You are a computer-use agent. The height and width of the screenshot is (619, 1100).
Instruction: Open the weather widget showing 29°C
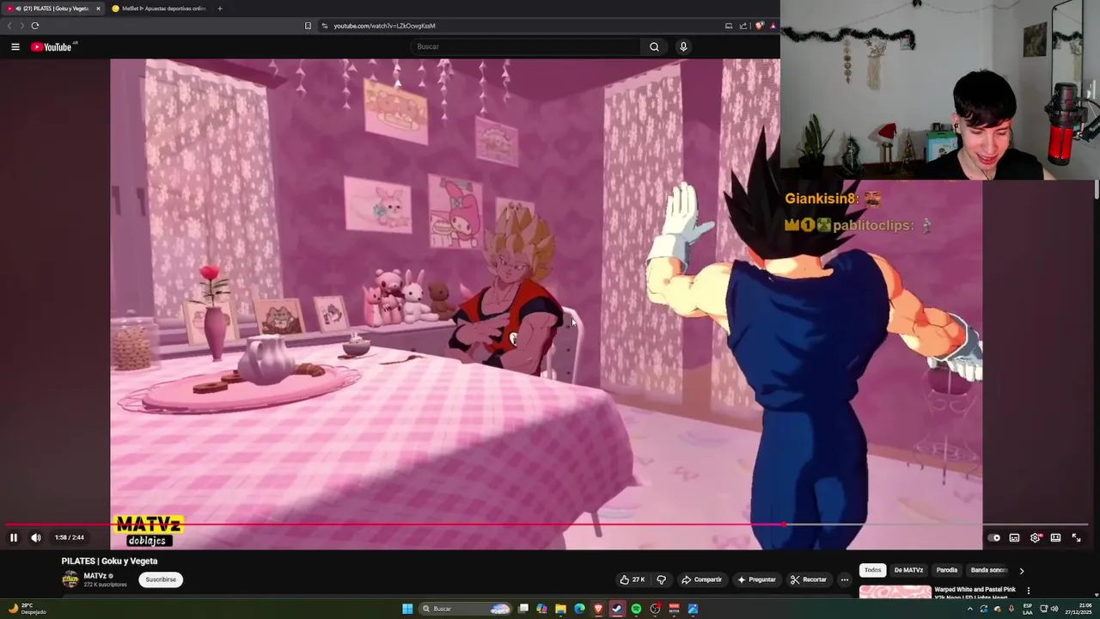[26, 609]
